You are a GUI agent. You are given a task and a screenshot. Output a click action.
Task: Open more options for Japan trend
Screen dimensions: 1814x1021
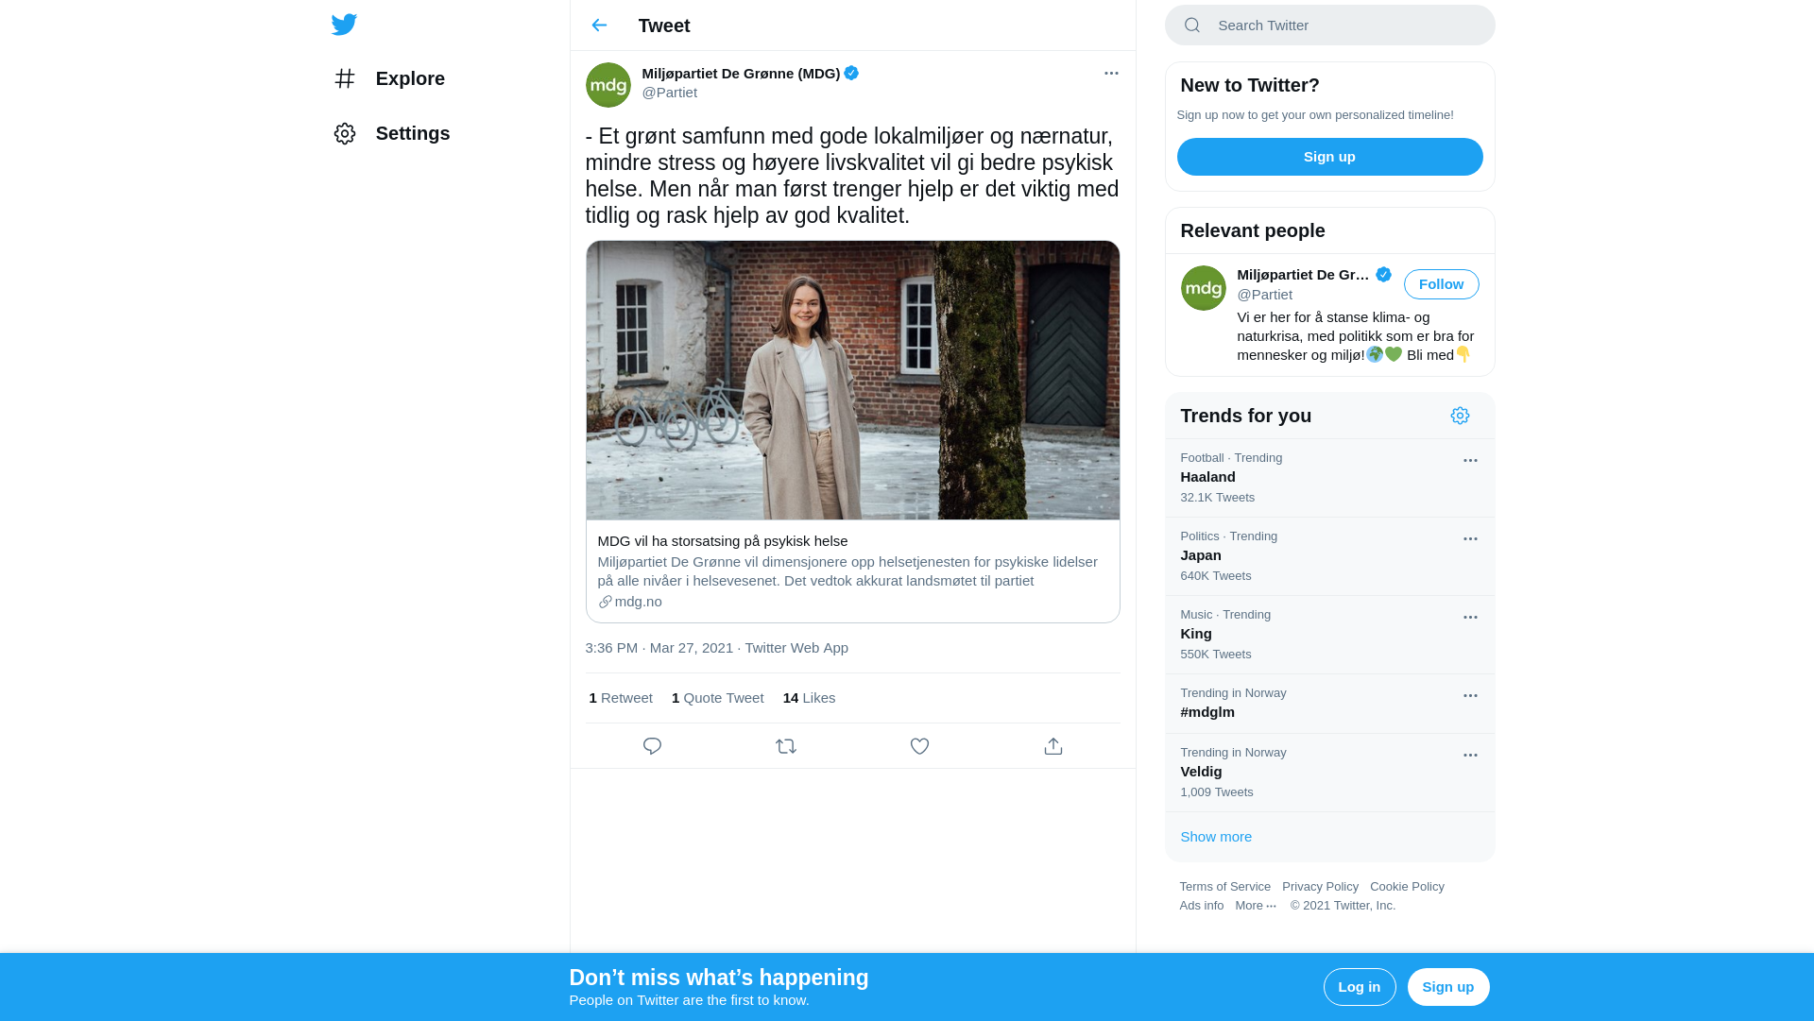(x=1470, y=539)
